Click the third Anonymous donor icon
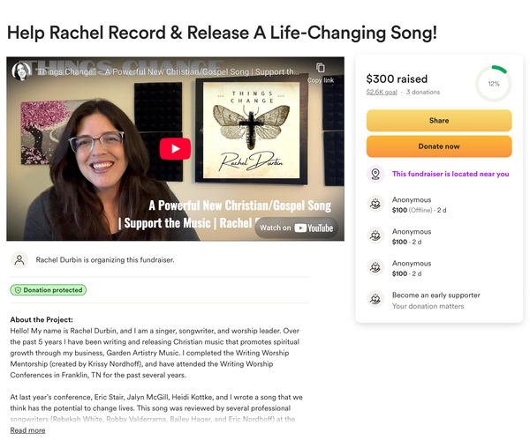Screen dimensions: 530x441 pos(375,267)
